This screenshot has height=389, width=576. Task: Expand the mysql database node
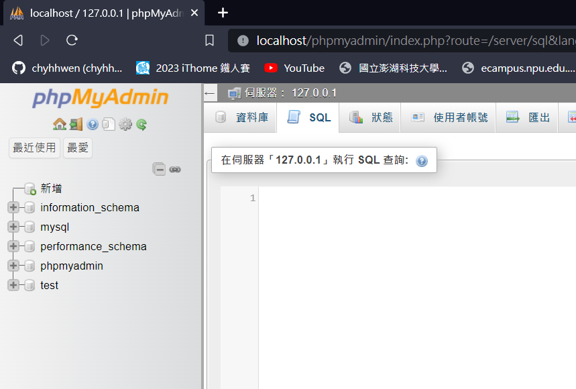pyautogui.click(x=13, y=227)
